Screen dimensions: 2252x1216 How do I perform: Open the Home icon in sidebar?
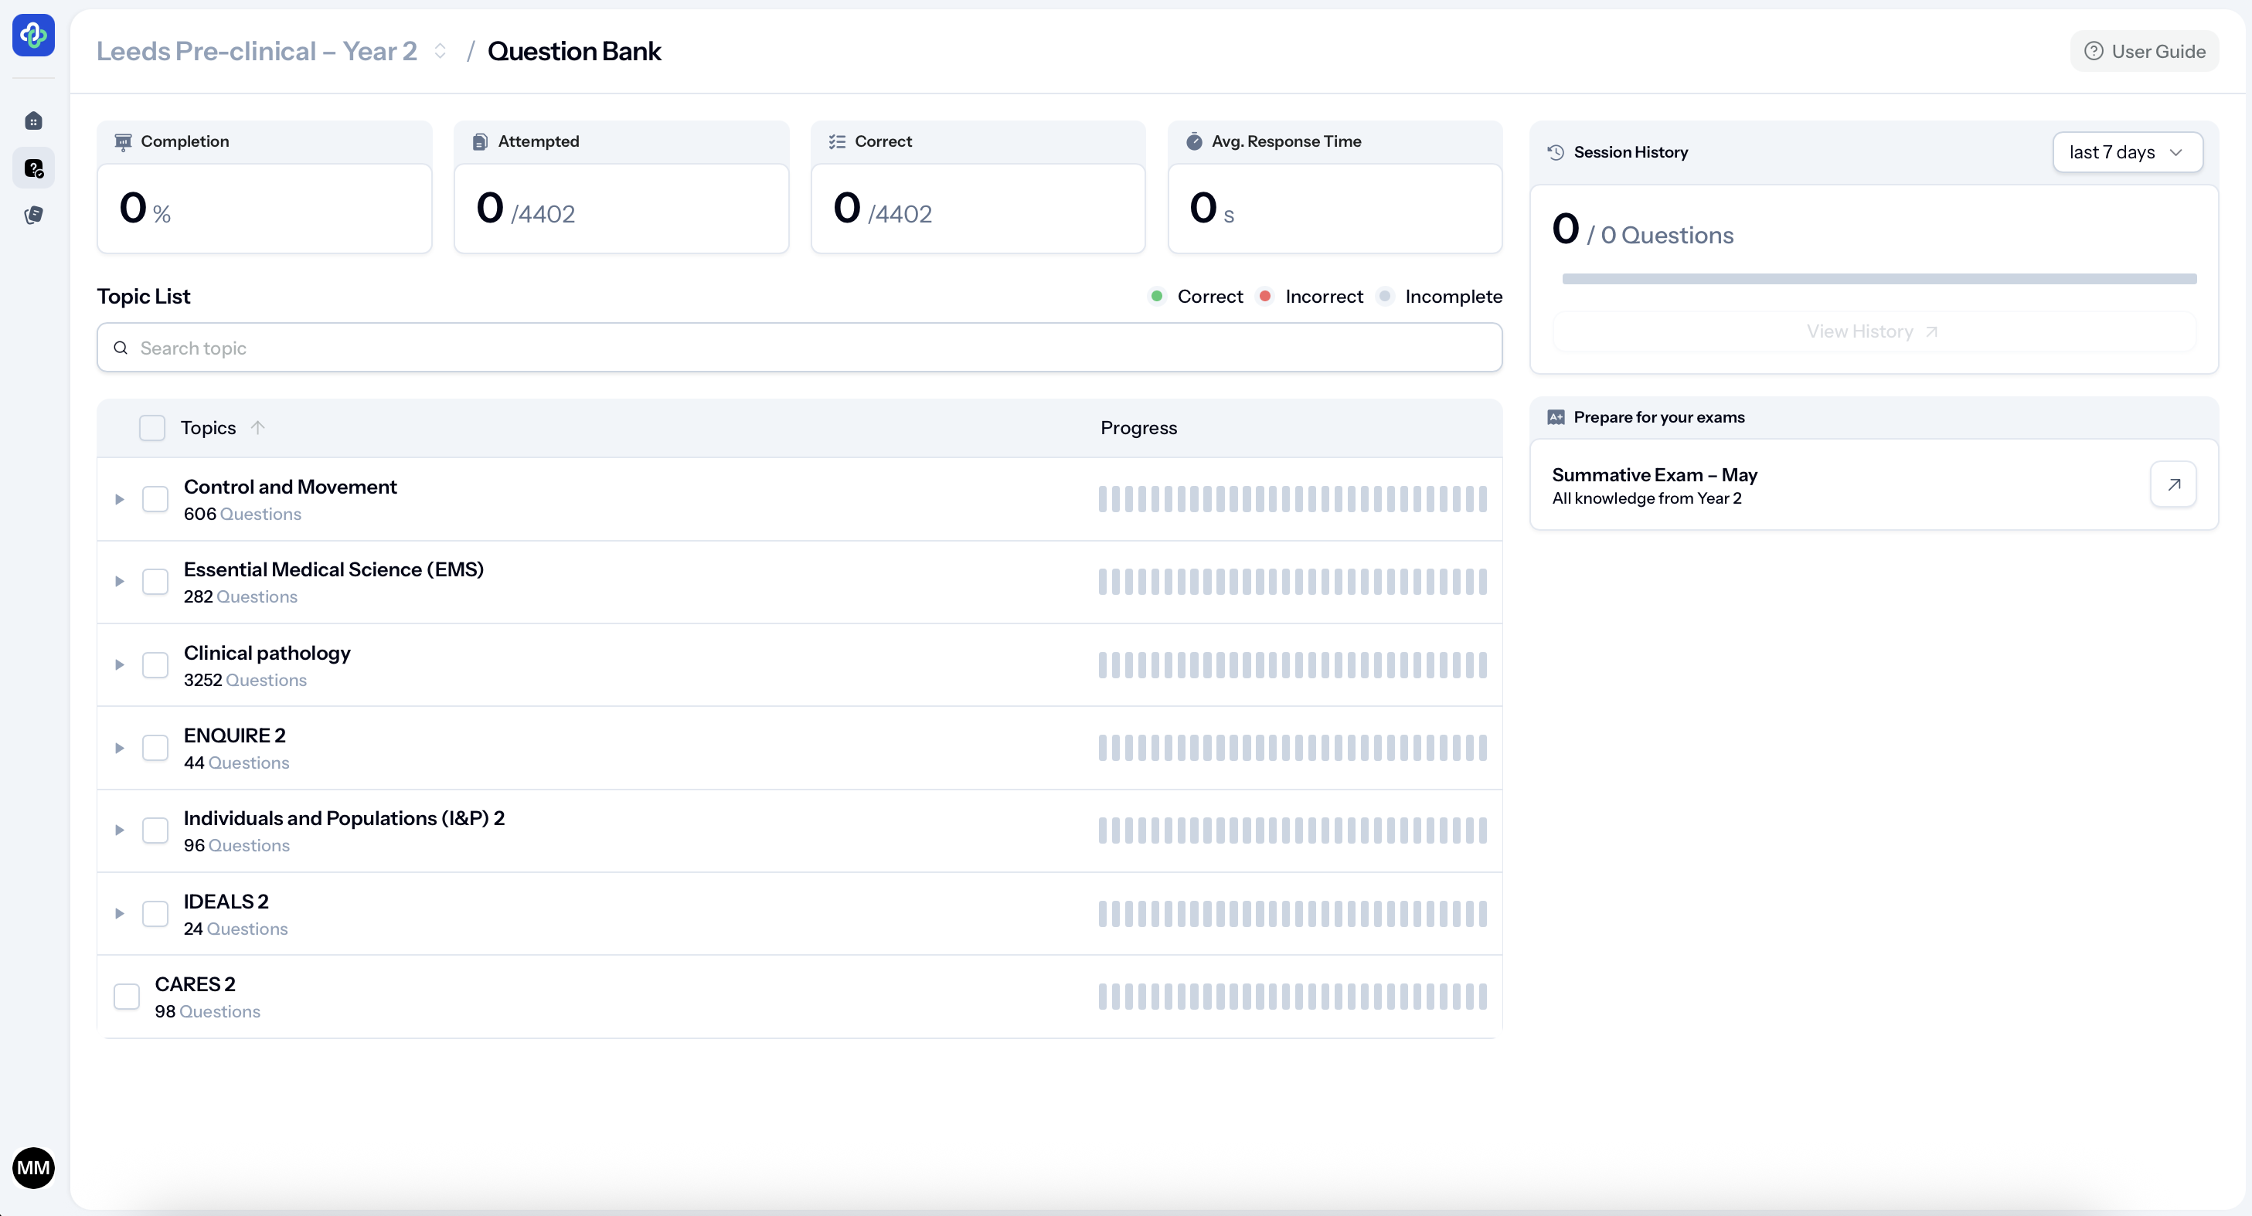[33, 121]
